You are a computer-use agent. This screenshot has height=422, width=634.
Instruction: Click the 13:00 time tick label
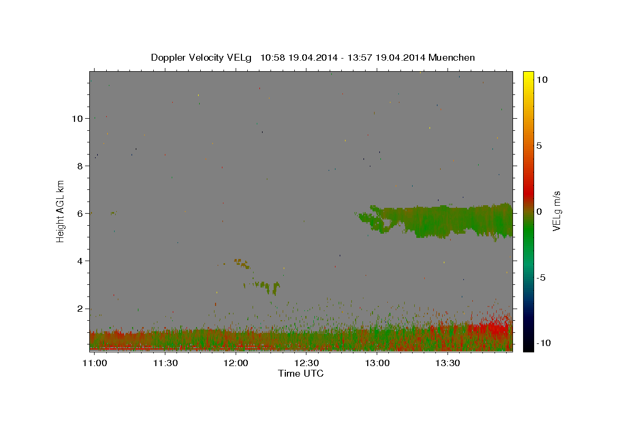(377, 363)
